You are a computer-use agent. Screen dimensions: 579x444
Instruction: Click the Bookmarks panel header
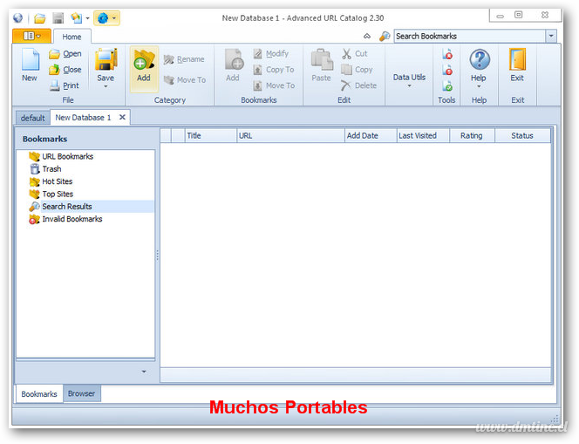(x=44, y=139)
